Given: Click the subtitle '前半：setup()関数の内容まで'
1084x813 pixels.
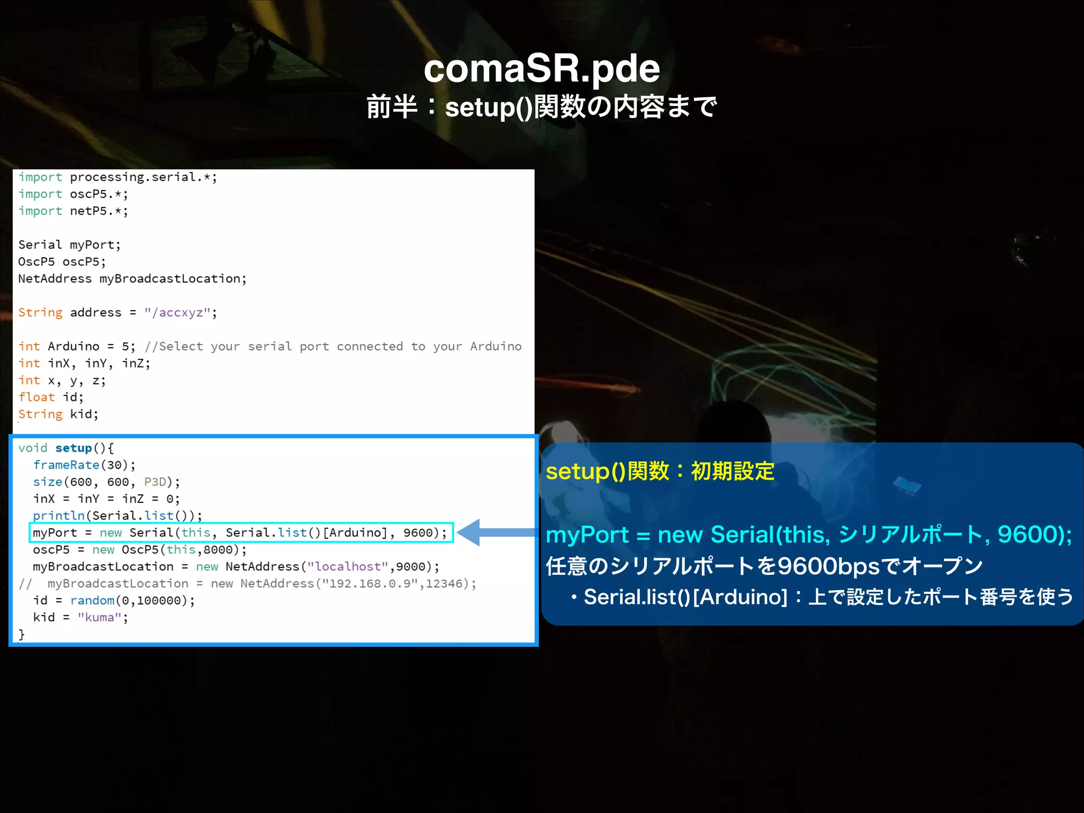Looking at the screenshot, I should 541,107.
